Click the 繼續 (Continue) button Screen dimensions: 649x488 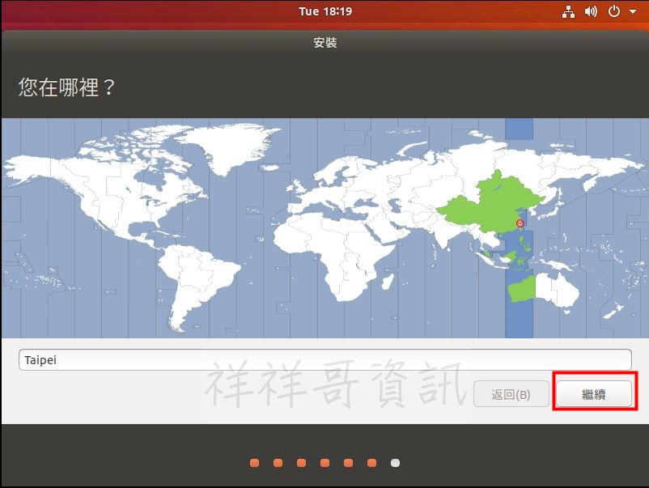tap(593, 393)
